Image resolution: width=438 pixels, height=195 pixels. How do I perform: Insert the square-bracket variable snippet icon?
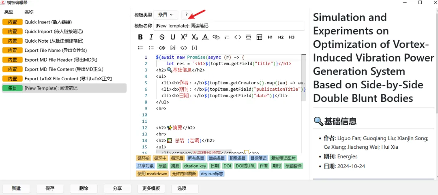(x=173, y=48)
